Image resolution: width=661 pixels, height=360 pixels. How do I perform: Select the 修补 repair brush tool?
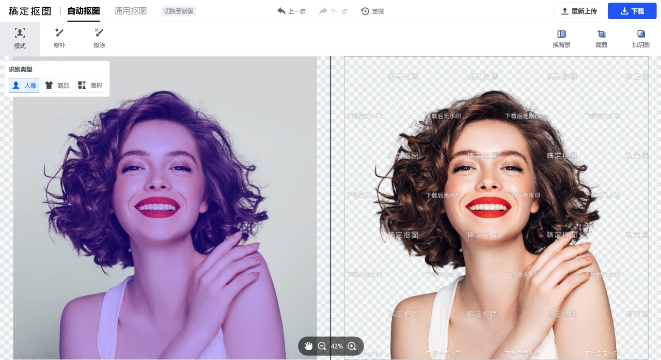[59, 39]
